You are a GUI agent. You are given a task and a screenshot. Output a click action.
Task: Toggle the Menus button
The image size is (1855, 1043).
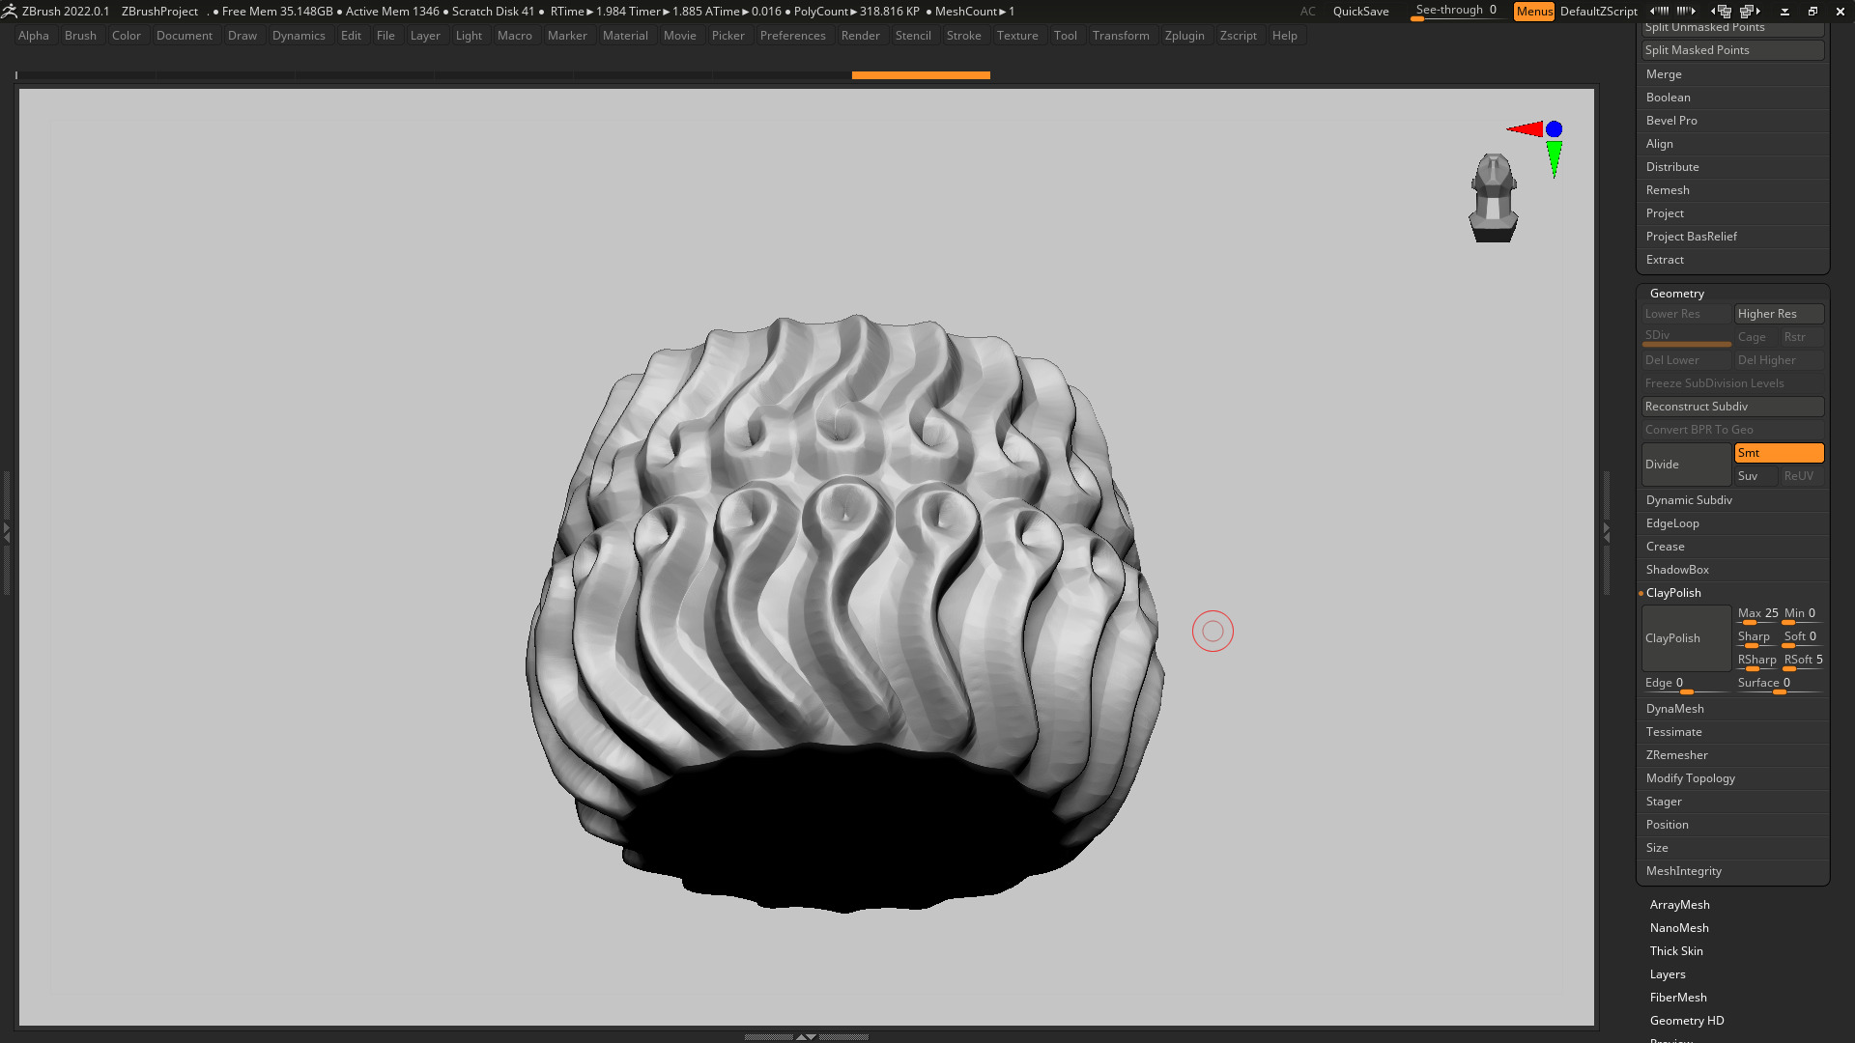coord(1534,11)
